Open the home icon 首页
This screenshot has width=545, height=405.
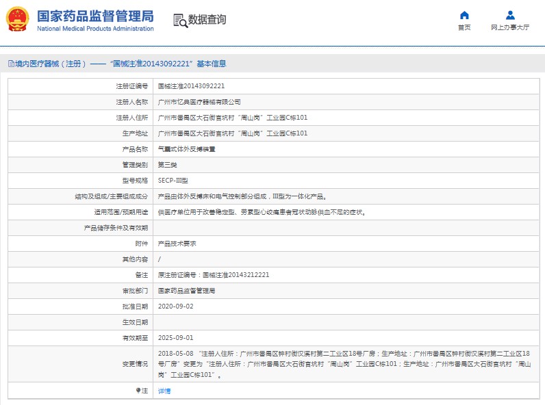[464, 15]
